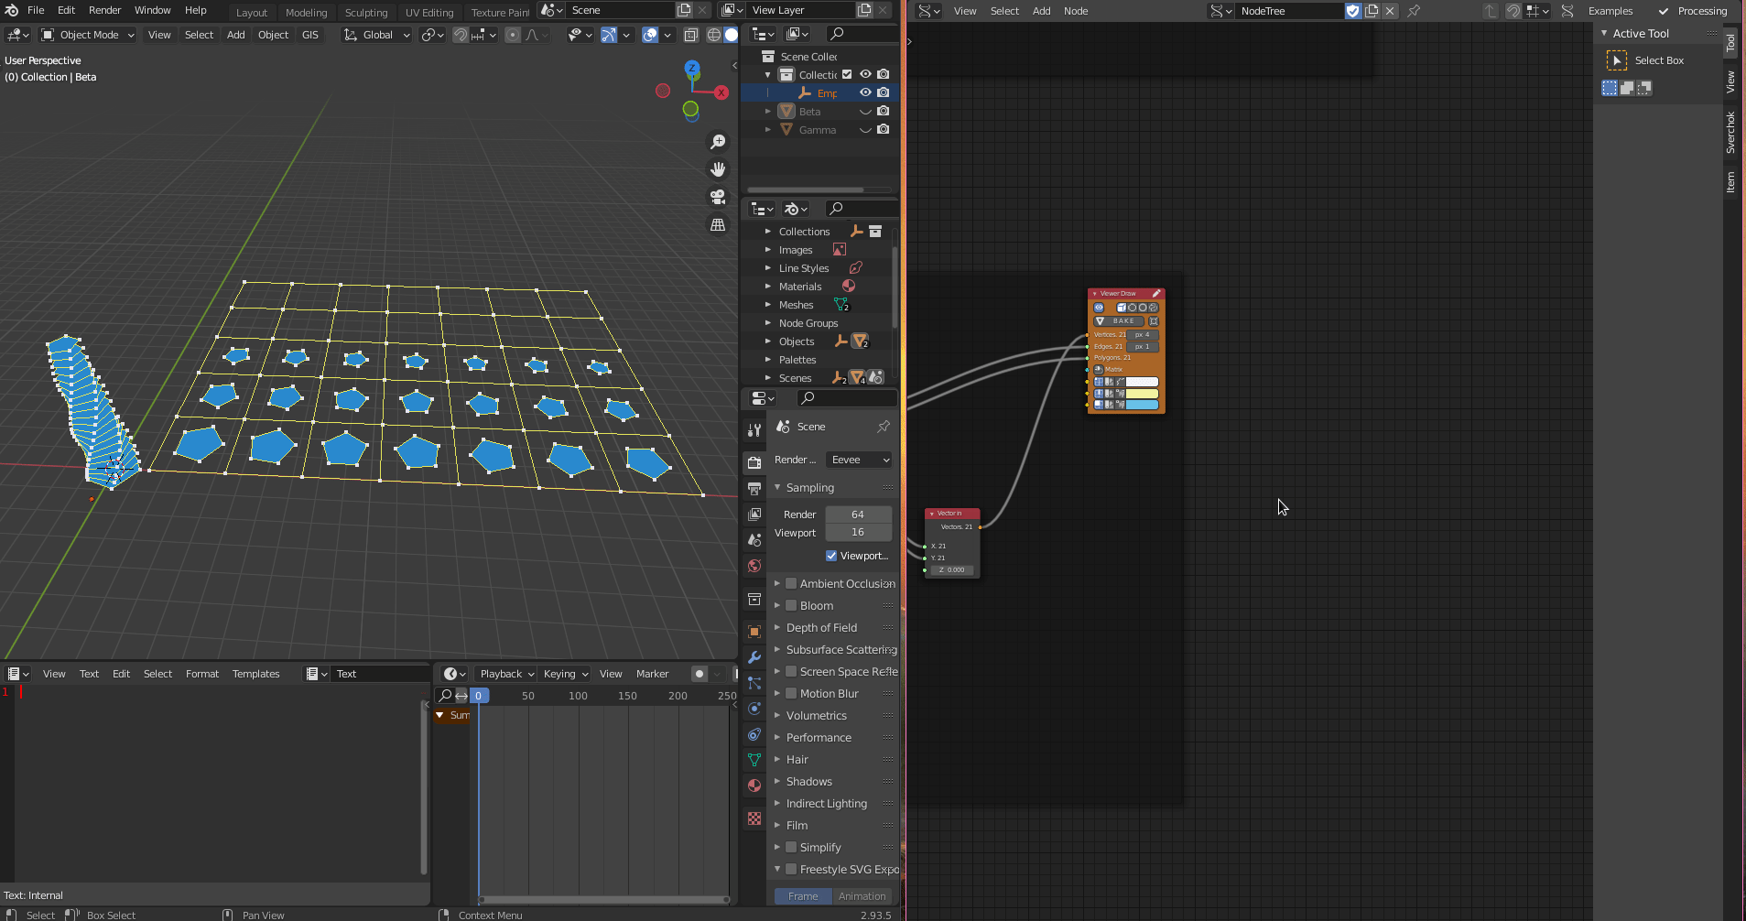Open Node menu in node editor header
This screenshot has width=1746, height=921.
1076,11
